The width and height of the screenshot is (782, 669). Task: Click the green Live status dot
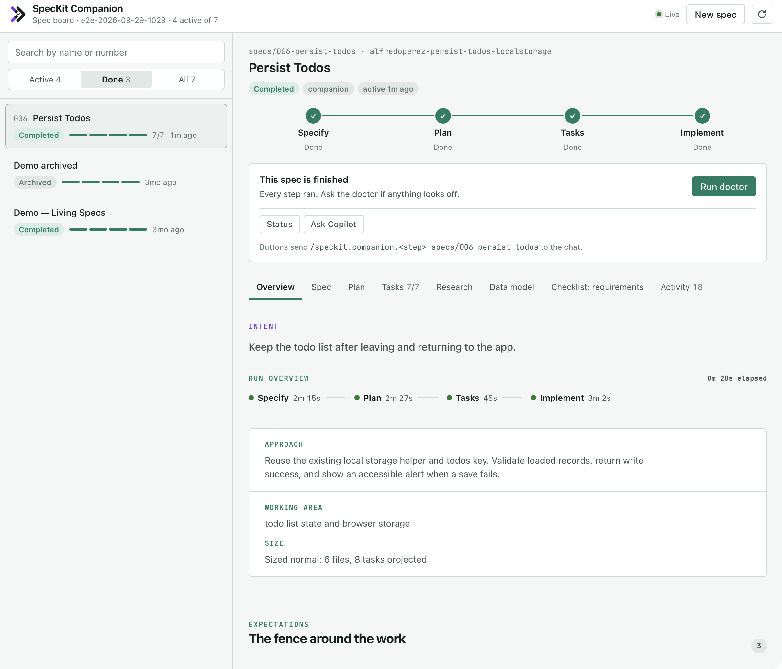659,14
